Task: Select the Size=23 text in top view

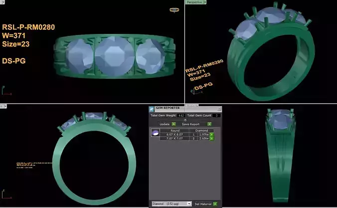Action: pos(15,44)
